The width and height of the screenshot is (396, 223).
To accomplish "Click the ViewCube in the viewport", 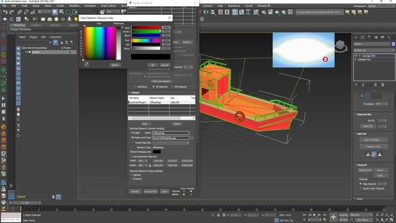I will click(340, 46).
